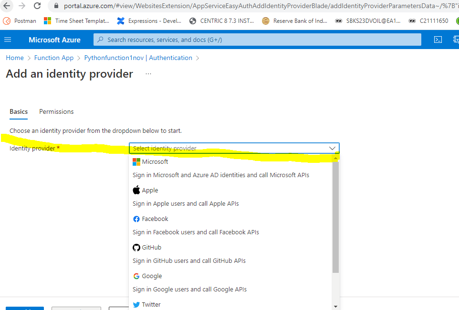Click the Apple logo in the provider list
Screen dimensions: 459x310
click(136, 190)
